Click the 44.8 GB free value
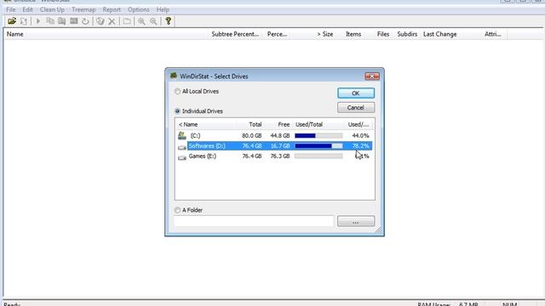 coord(280,136)
